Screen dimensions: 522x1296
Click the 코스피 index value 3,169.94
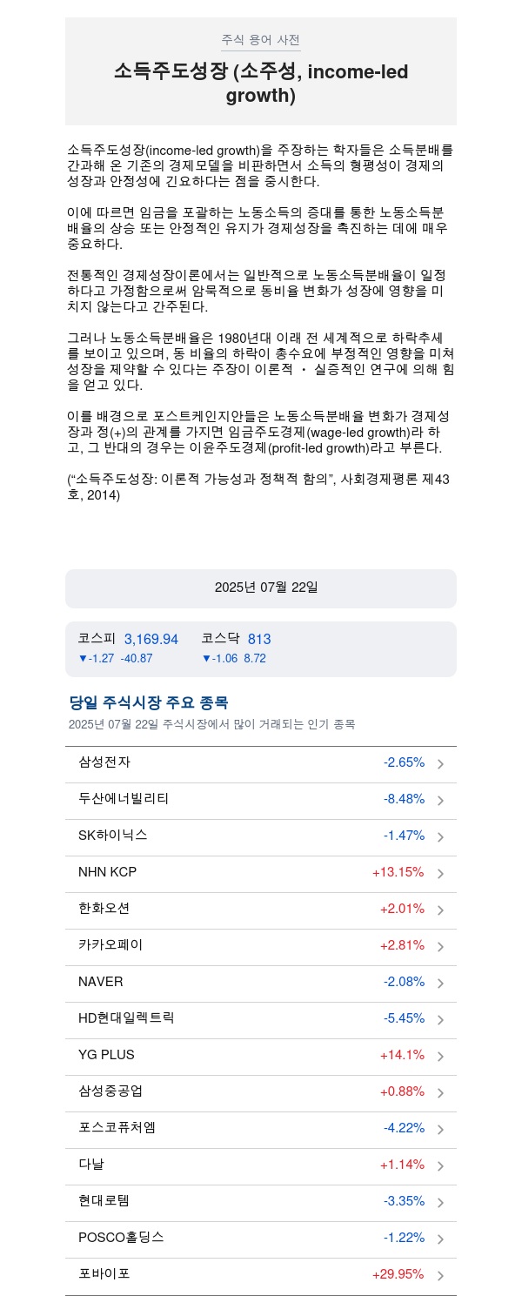(151, 640)
